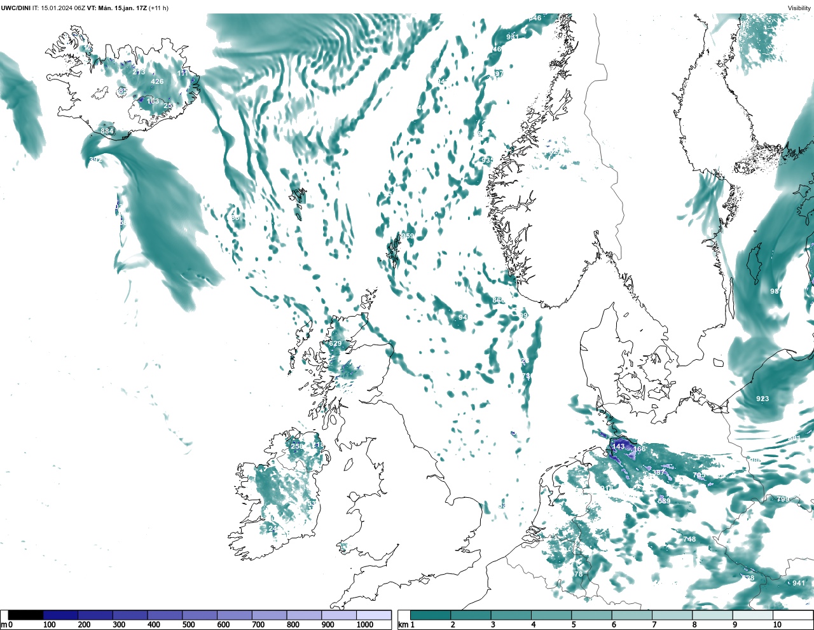Image resolution: width=814 pixels, height=630 pixels.
Task: Select the "884" value on Iceland's south coast
Action: (x=107, y=131)
